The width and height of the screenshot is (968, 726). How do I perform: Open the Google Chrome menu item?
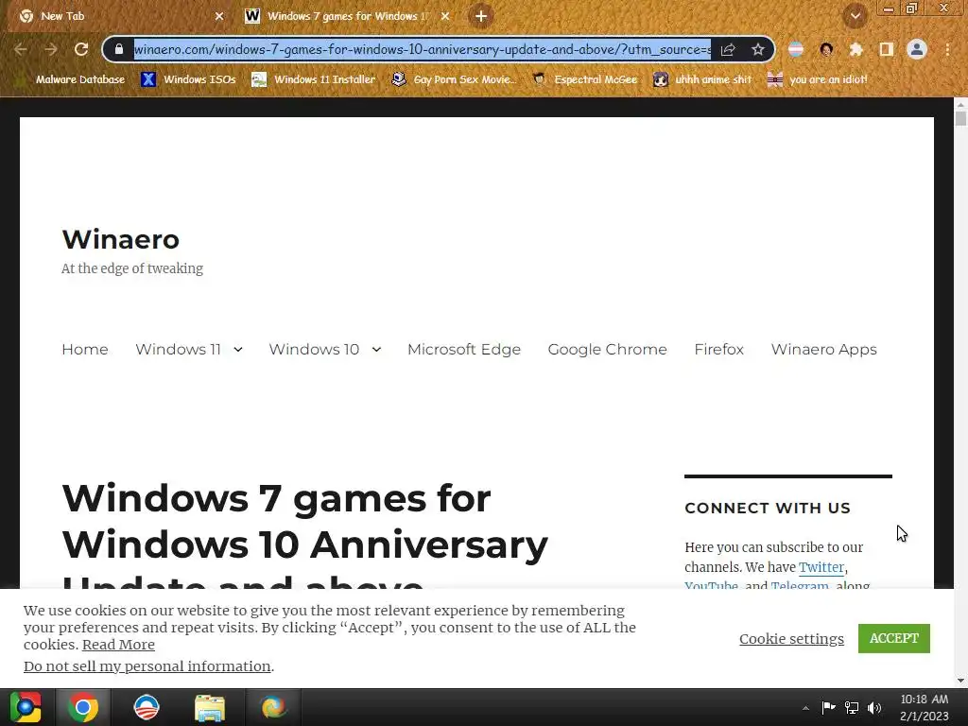click(607, 350)
